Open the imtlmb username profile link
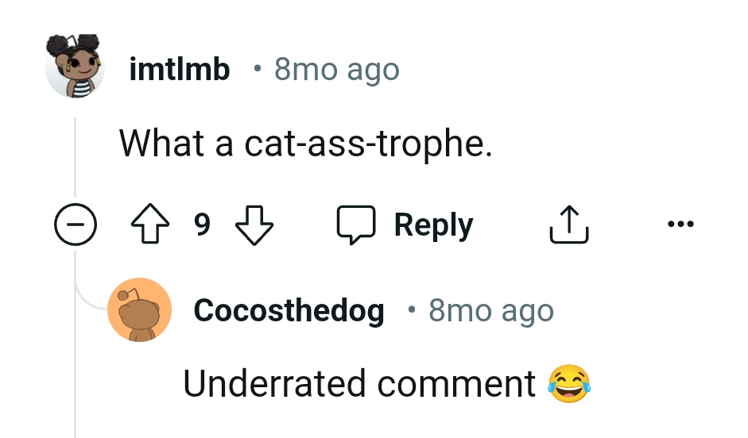The width and height of the screenshot is (748, 438). pos(179,70)
